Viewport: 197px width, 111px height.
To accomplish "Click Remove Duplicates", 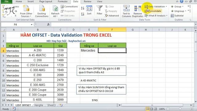I will (x=138, y=11).
